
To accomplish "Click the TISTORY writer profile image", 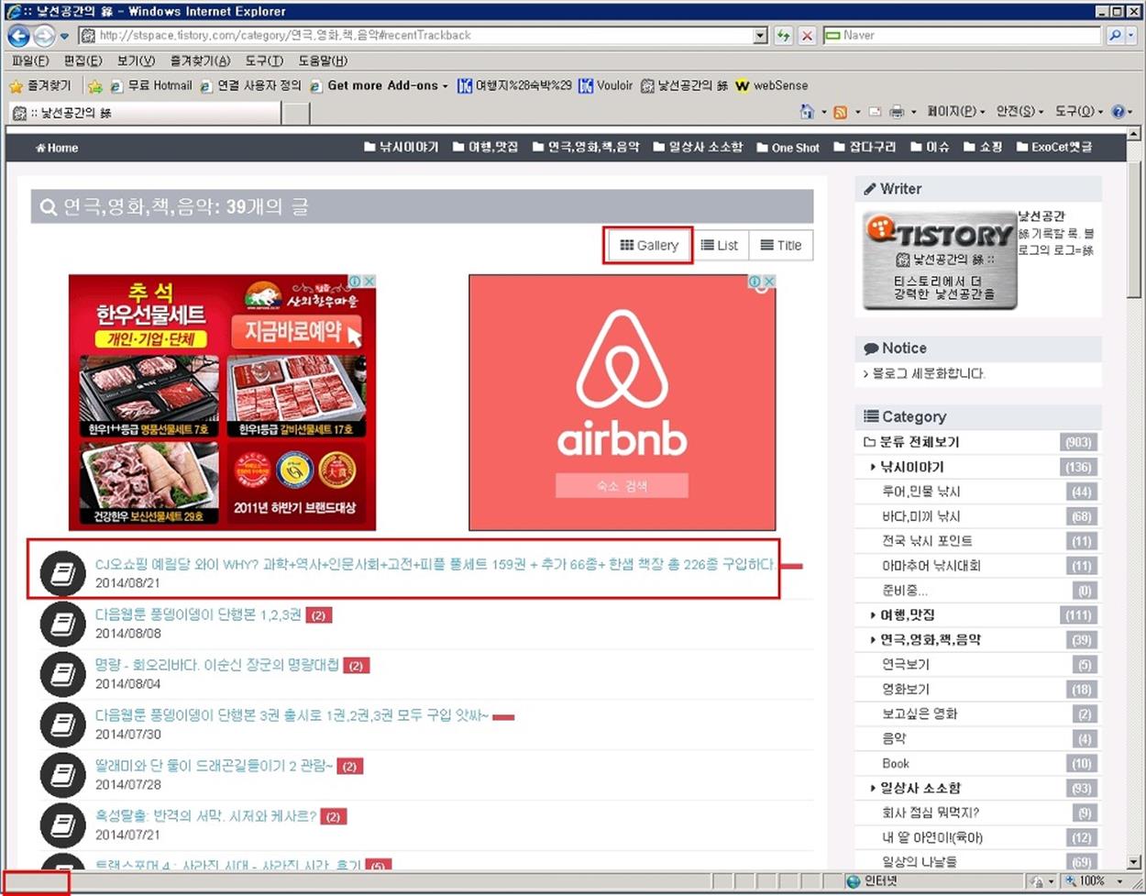I will coord(940,261).
